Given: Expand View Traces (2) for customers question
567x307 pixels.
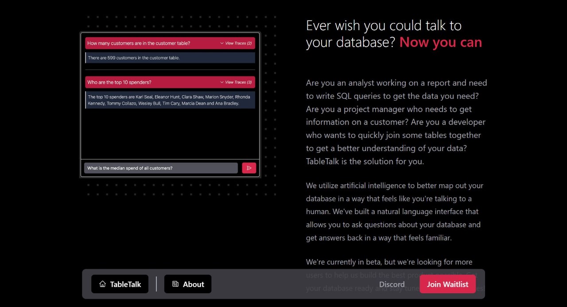Looking at the screenshot, I should point(236,43).
